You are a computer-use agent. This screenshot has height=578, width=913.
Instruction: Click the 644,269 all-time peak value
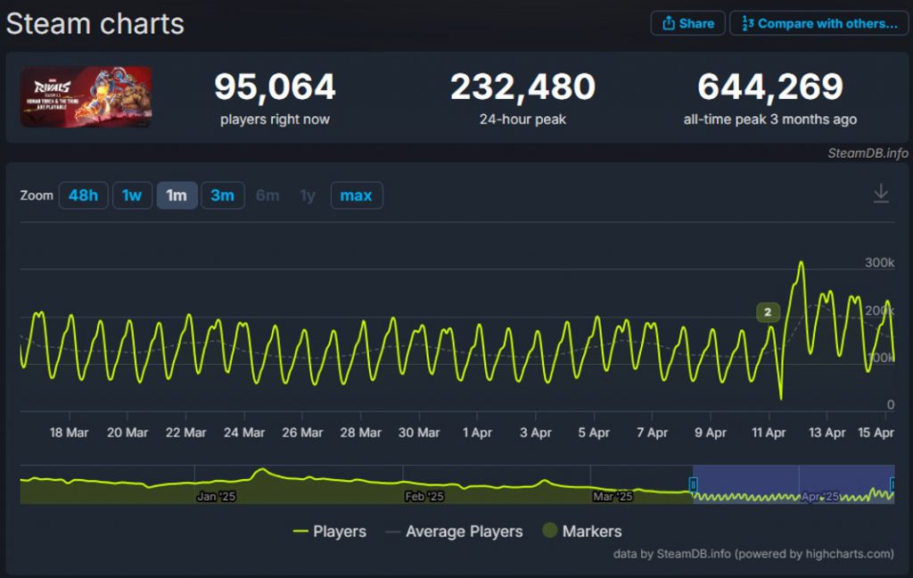[770, 87]
